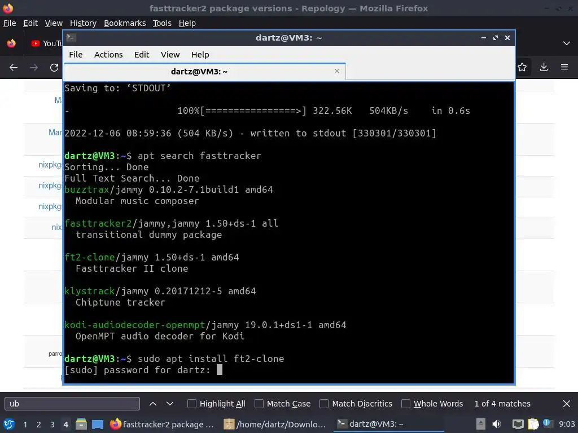This screenshot has width=578, height=433.
Task: Jump to previous find match
Action: [x=153, y=404]
